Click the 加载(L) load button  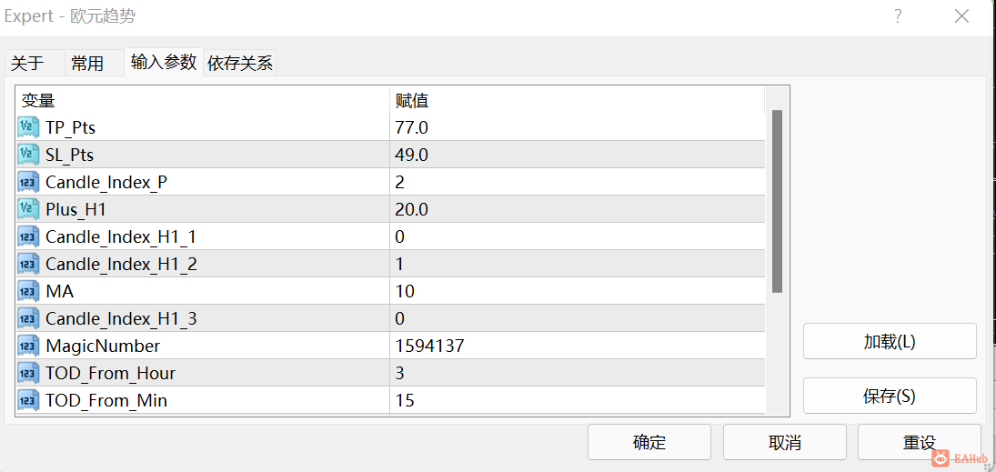coord(890,341)
